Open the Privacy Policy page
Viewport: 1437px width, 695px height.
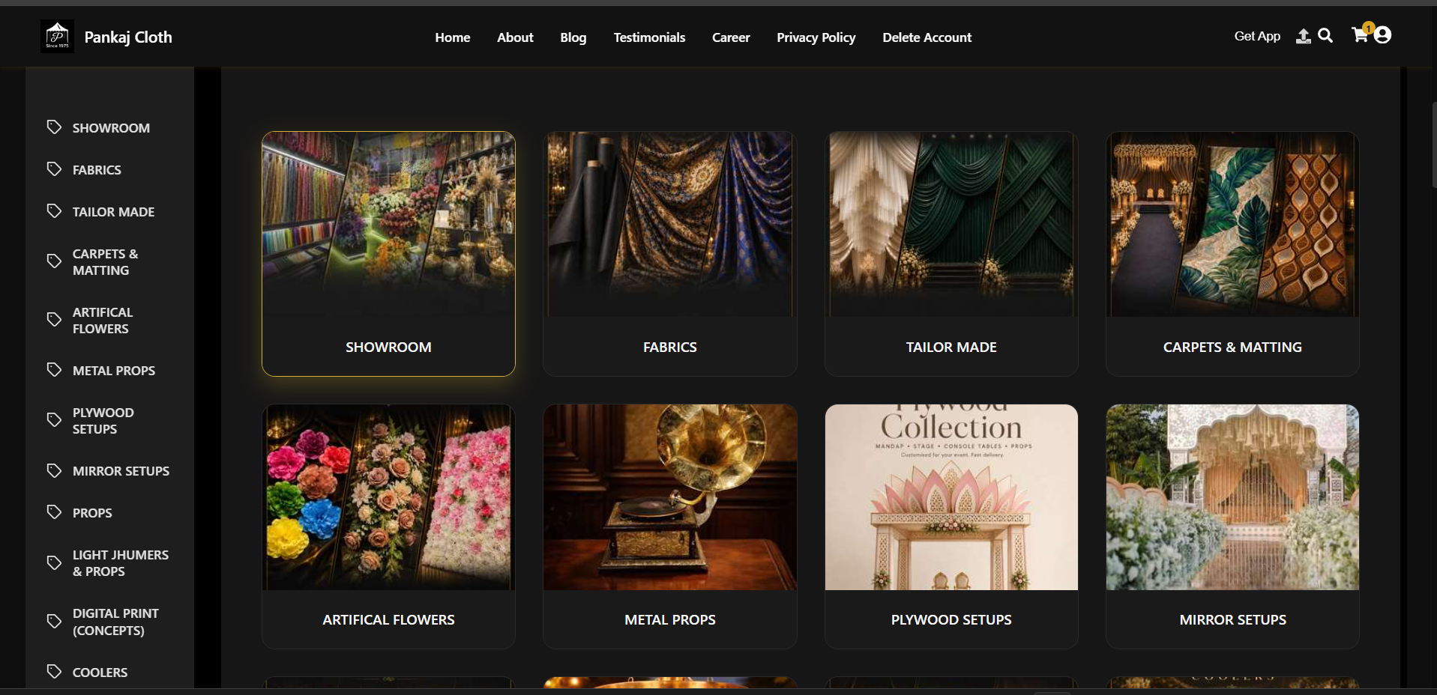pos(816,37)
